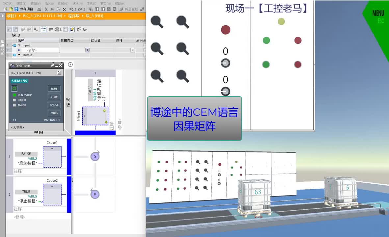The image size is (389, 237).
Task: Click the power icon in PLCSIM panel
Action: click(14, 88)
